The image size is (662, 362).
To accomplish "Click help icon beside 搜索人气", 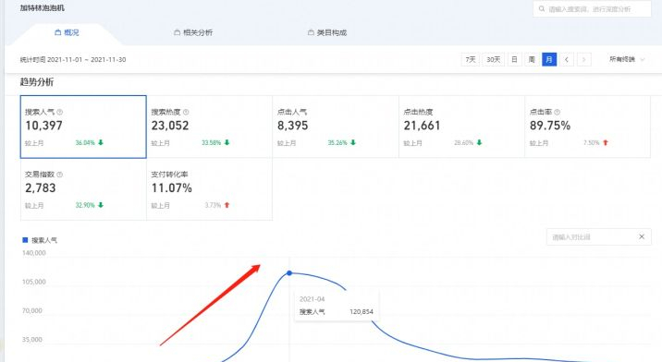I will (59, 113).
